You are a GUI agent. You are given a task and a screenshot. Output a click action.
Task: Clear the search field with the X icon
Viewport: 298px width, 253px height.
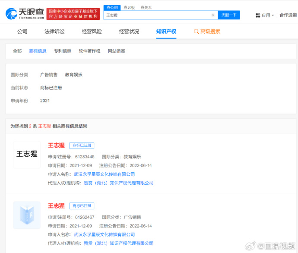[213, 15]
